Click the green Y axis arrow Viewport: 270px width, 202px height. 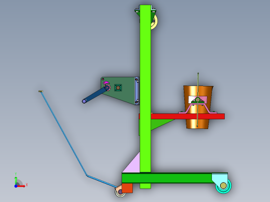pyautogui.click(x=16, y=180)
